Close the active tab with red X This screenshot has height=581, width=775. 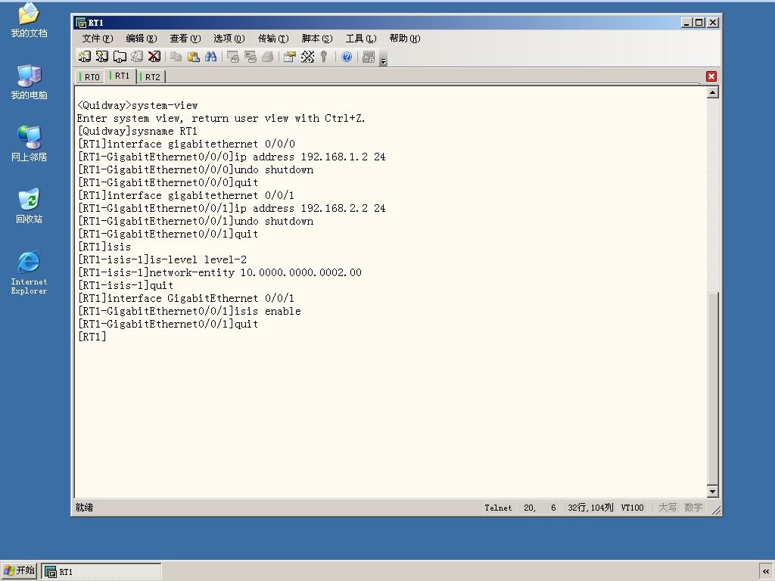tap(711, 76)
